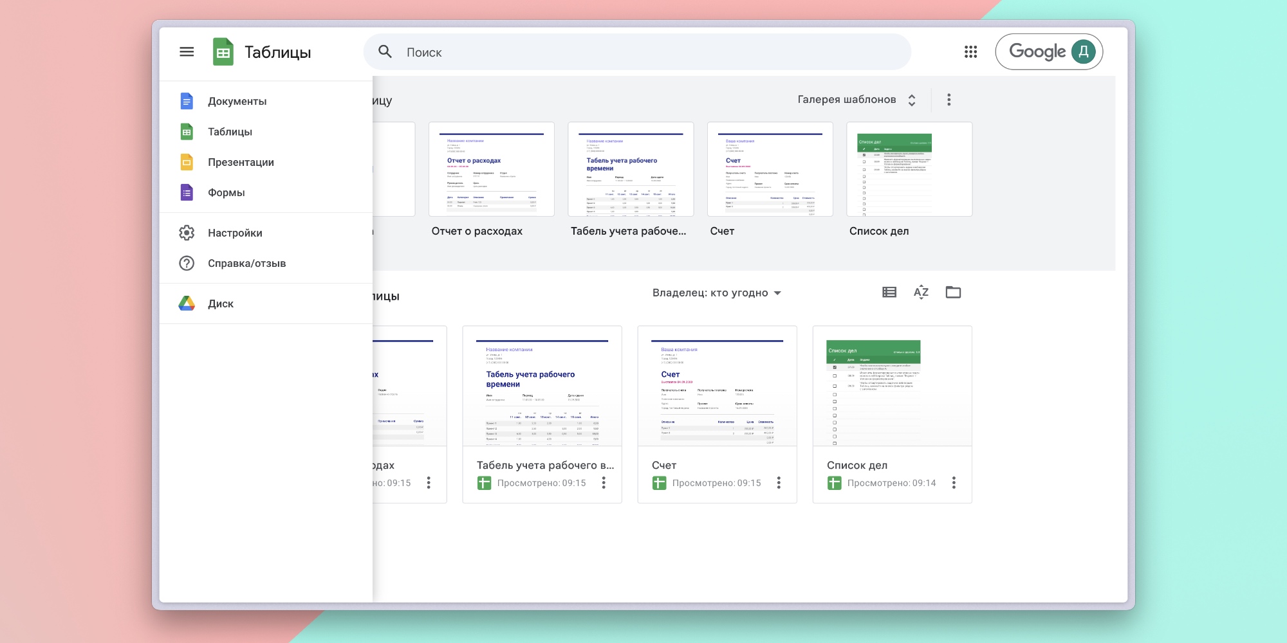The image size is (1287, 643).
Task: Click the Sheets logo icon in header
Action: (223, 52)
